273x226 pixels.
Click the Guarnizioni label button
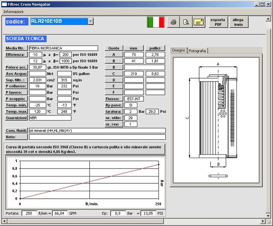16,118
